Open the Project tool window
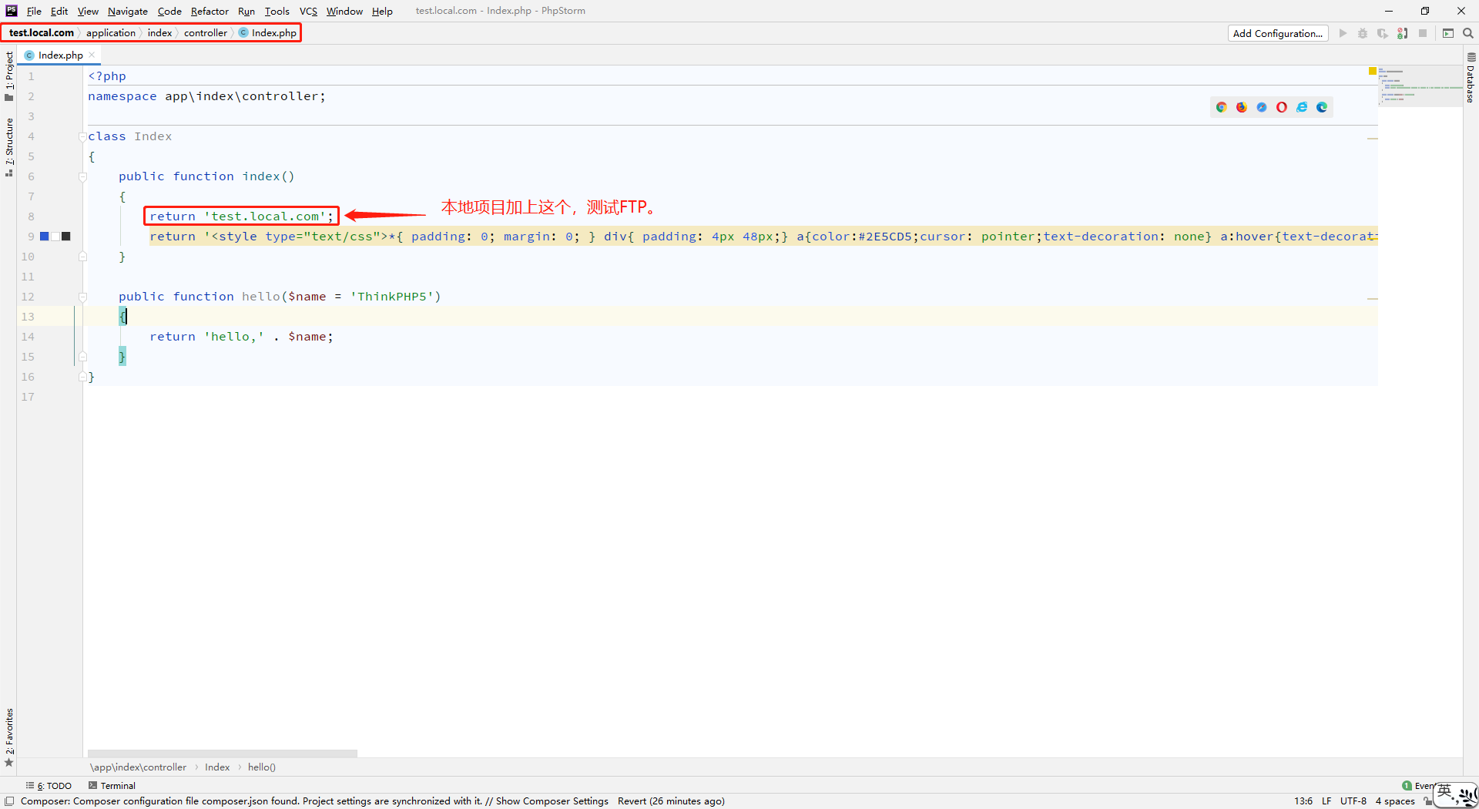 [x=9, y=76]
